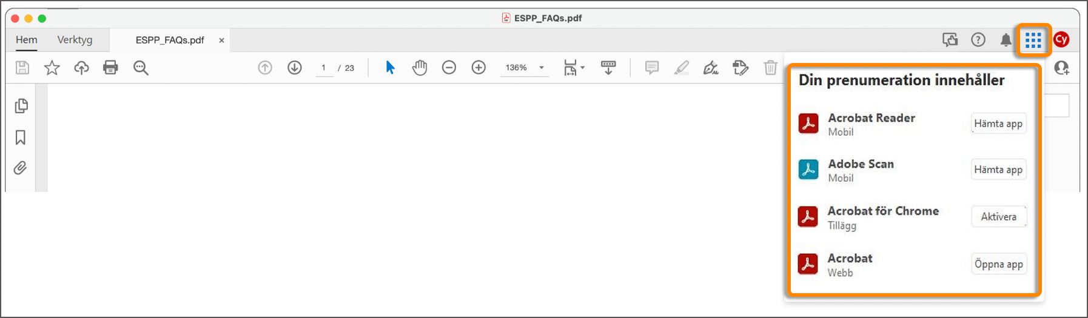Image resolution: width=1088 pixels, height=318 pixels.
Task: Activate the hand pan tool
Action: point(420,68)
